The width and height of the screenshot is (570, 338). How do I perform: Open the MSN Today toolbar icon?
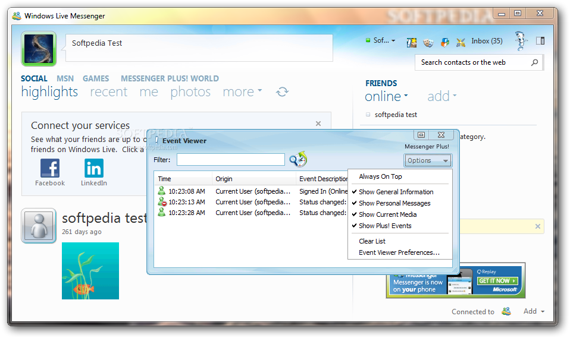pos(412,43)
